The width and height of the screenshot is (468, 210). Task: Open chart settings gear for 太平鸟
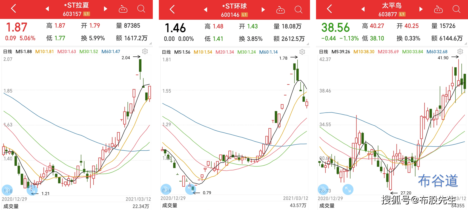pos(460,51)
